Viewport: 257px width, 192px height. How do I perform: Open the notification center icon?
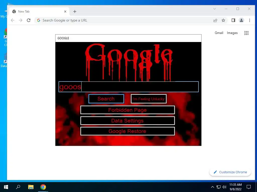tap(249, 187)
